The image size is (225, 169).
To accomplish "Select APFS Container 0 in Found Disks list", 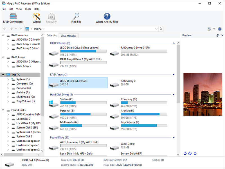I will point(78,146).
